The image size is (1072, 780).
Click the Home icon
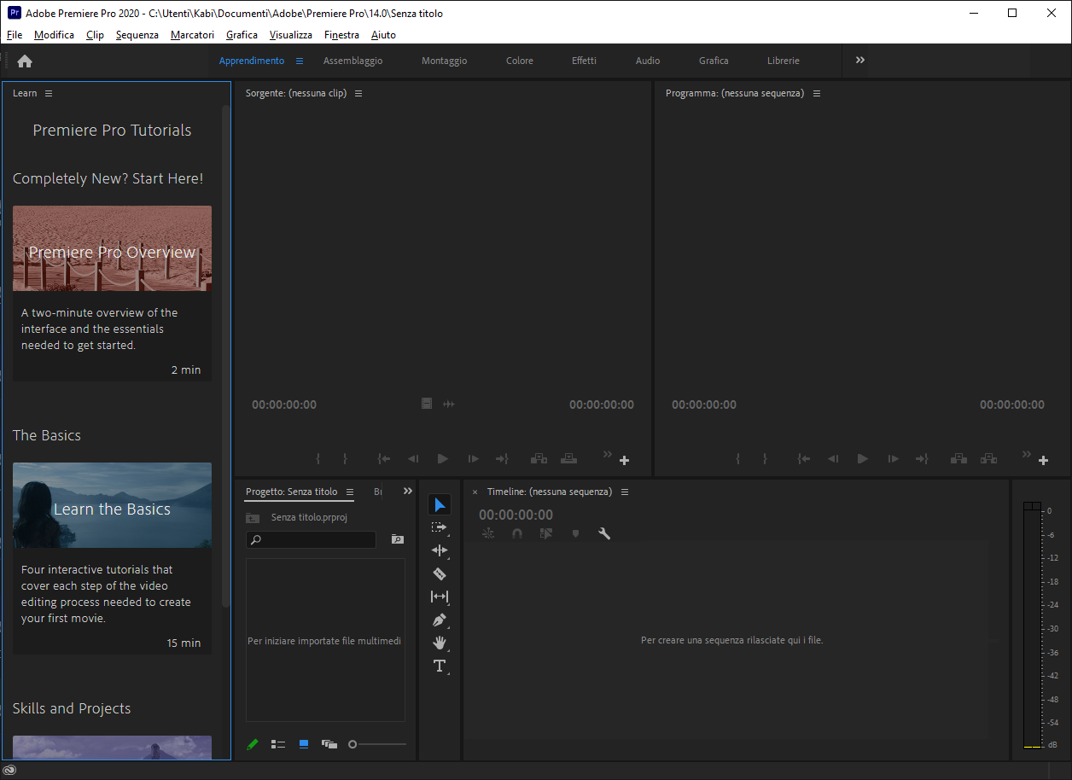(25, 61)
